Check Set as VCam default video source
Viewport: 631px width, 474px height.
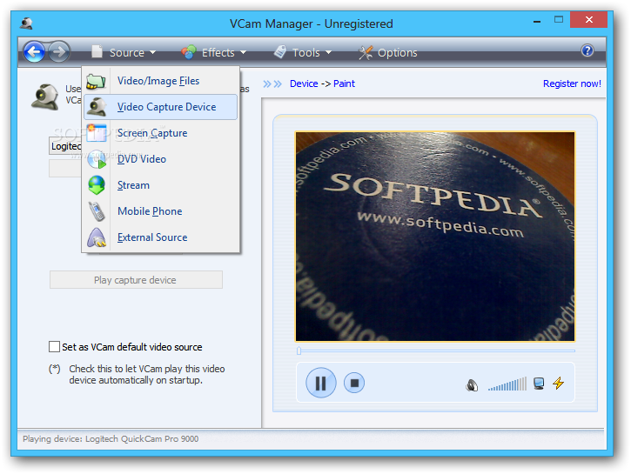click(54, 346)
